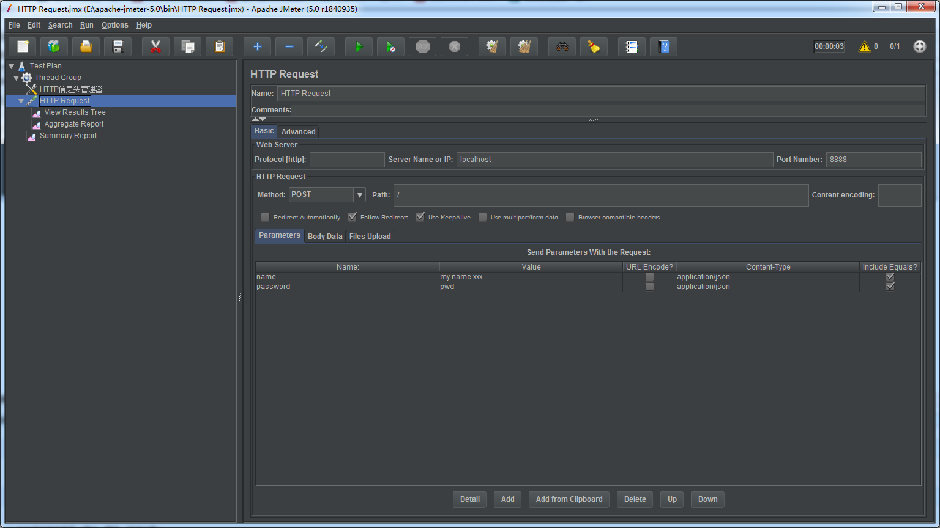Save the test plan with disk icon
This screenshot has width=940, height=528.
tap(117, 46)
